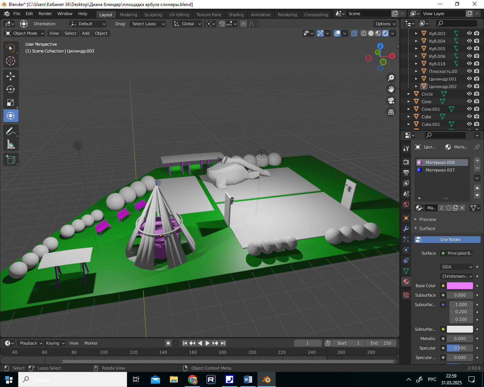
Task: Open the GGX distribution dropdown
Action: pos(457,267)
